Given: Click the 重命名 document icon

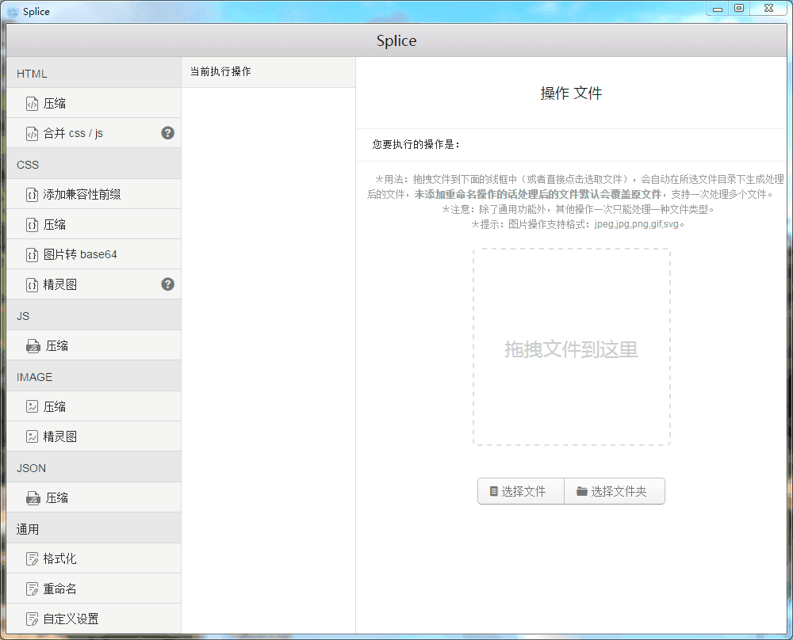Looking at the screenshot, I should pos(32,589).
